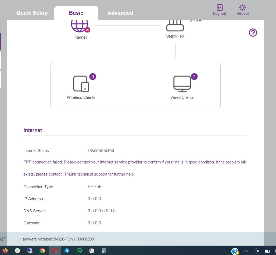Click the Internet section heading
276x255 pixels.
click(33, 130)
